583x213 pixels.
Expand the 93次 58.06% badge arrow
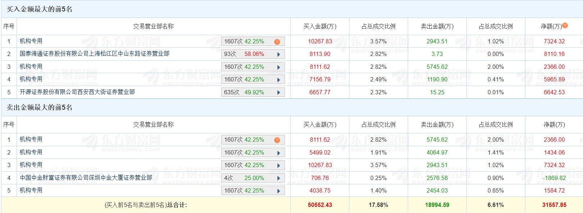coord(279,54)
